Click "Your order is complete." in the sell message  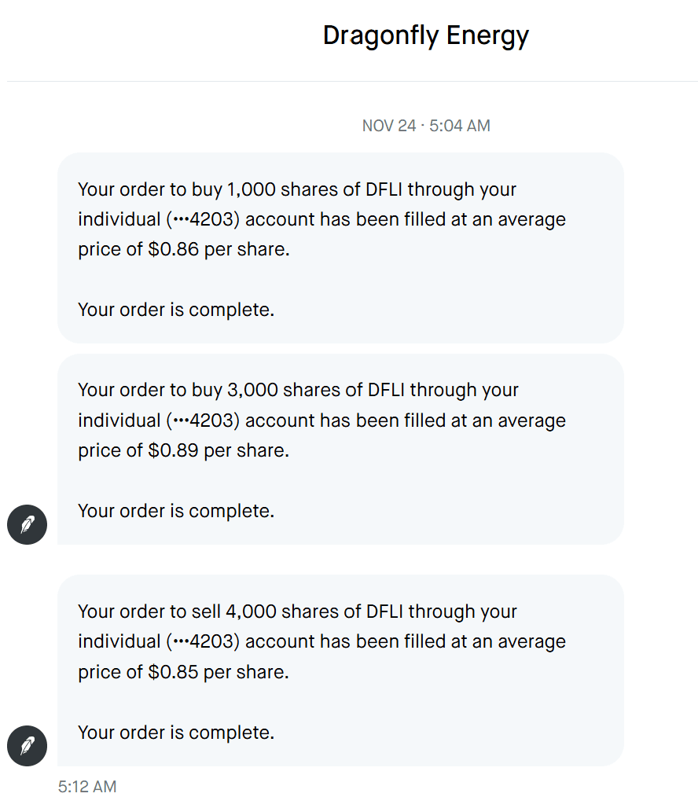(x=176, y=733)
